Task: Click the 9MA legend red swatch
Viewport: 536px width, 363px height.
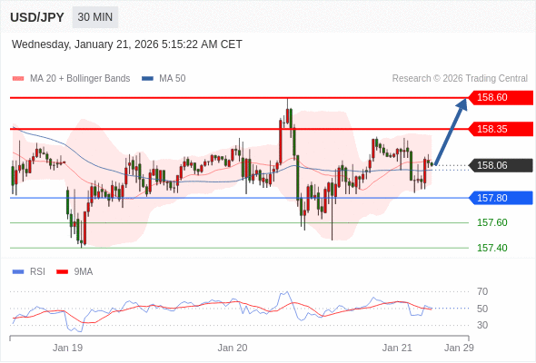Action: [x=62, y=272]
